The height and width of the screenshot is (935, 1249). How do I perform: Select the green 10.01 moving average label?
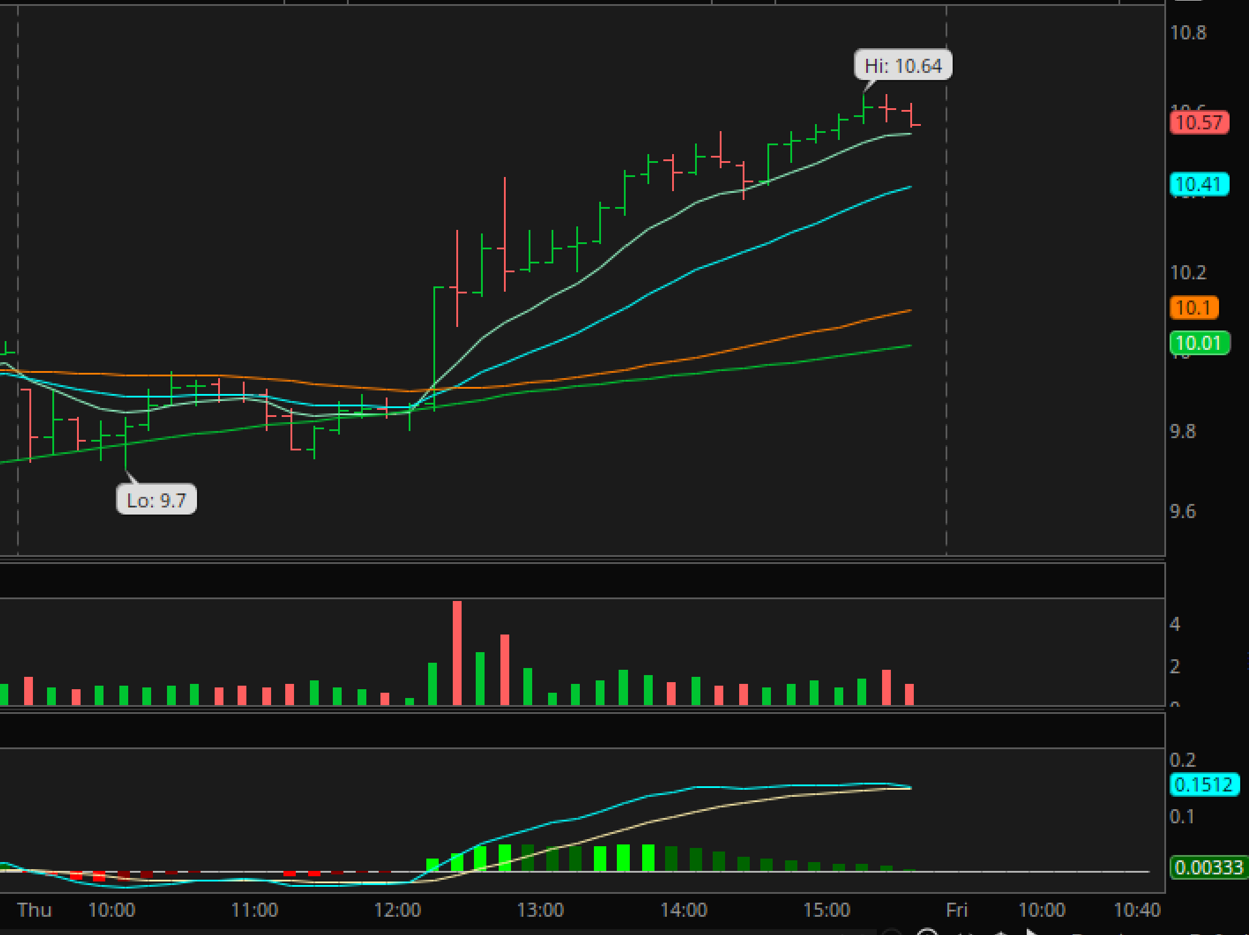point(1199,342)
